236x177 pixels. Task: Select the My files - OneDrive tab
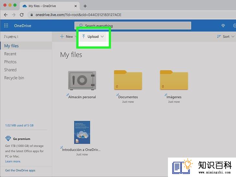pyautogui.click(x=50, y=6)
